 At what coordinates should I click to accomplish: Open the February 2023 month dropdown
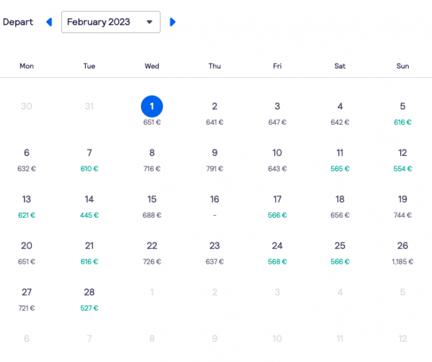pyautogui.click(x=111, y=22)
